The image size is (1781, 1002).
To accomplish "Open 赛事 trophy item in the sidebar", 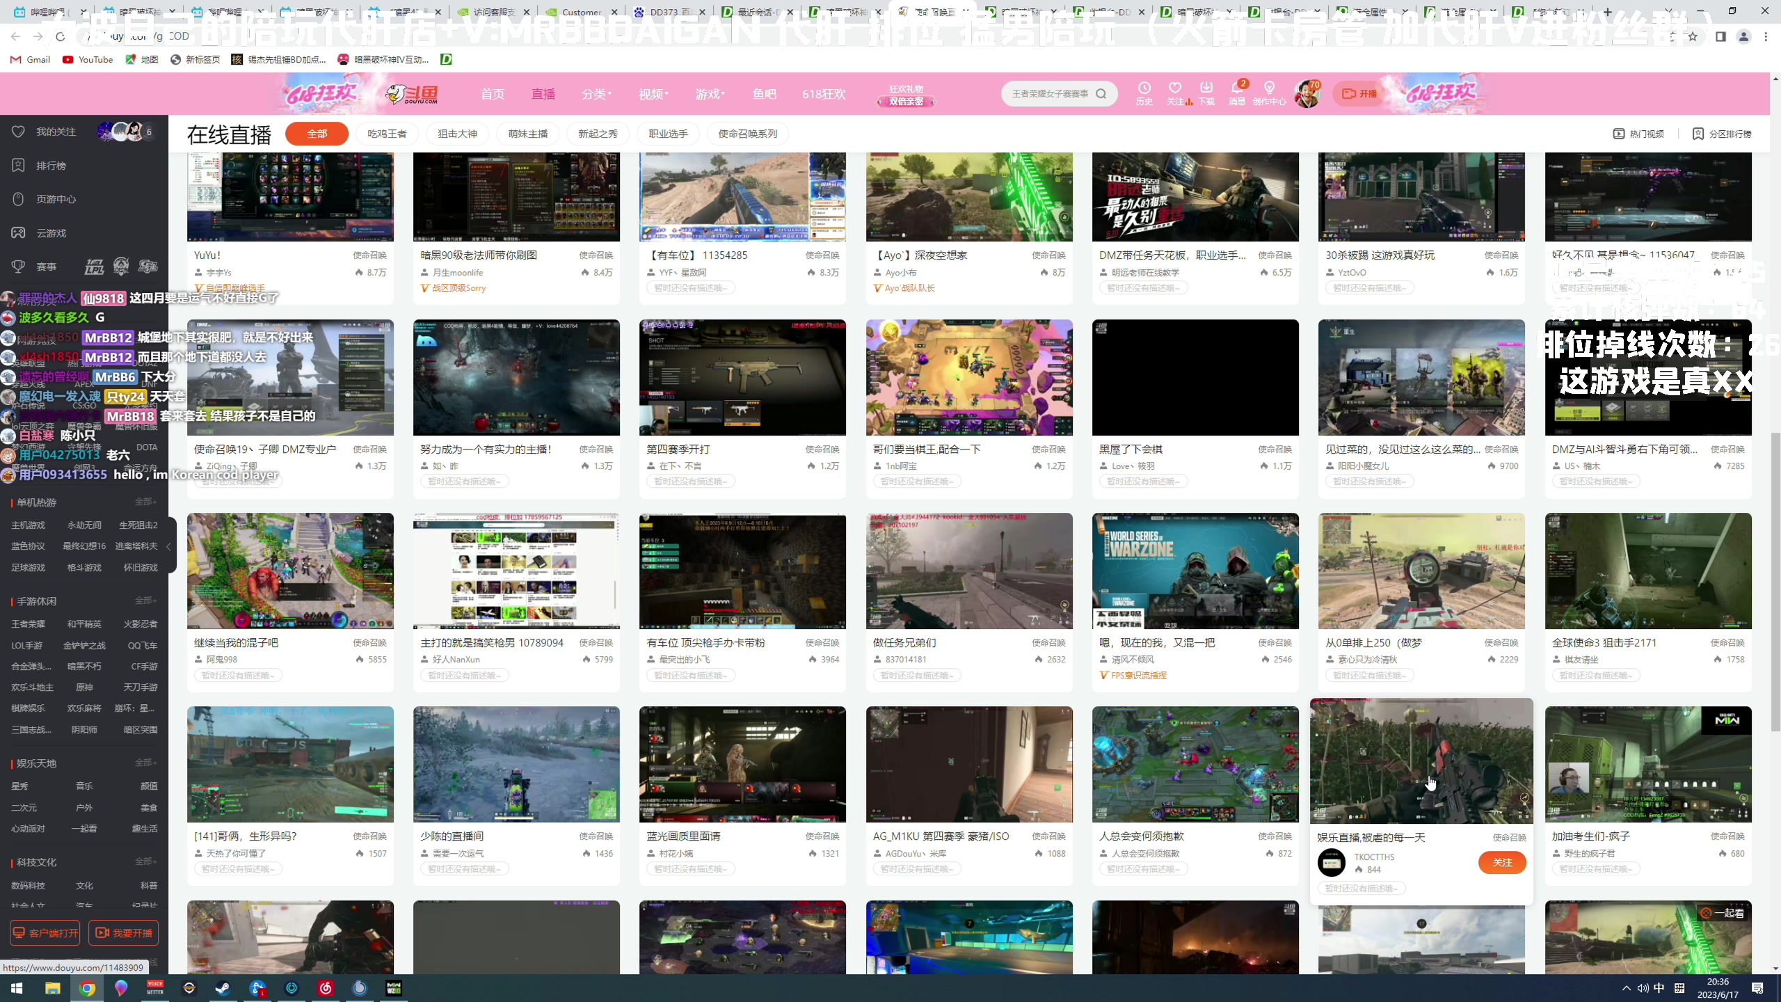I will click(46, 267).
